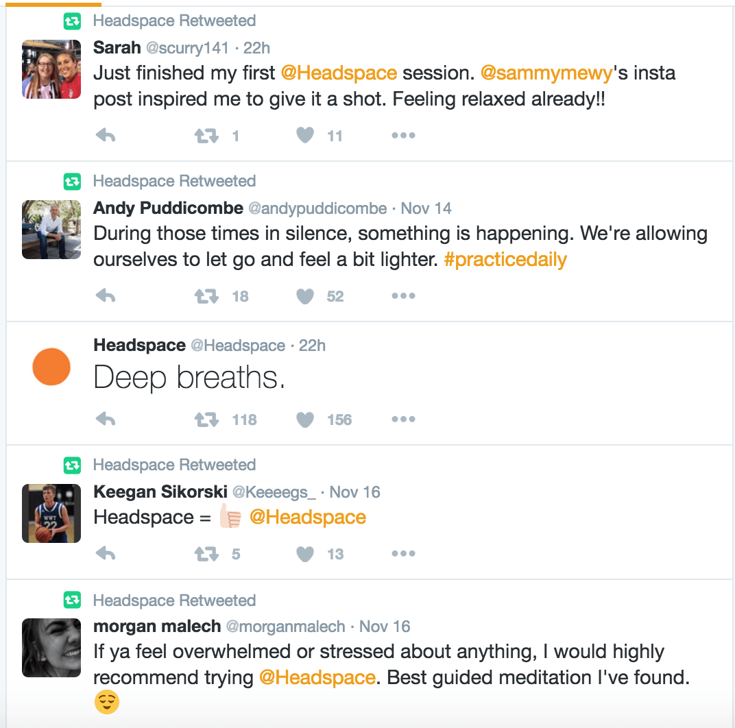
Task: Retweet Keegan Sikorski's Headspace tweet
Action: coord(206,554)
